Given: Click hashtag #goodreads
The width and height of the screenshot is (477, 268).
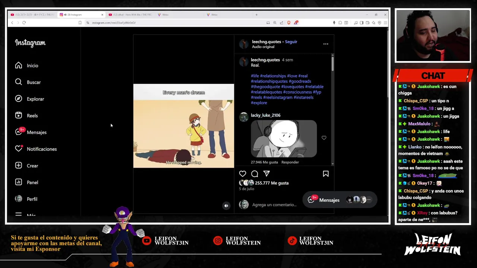Looking at the screenshot, I should coord(300,81).
